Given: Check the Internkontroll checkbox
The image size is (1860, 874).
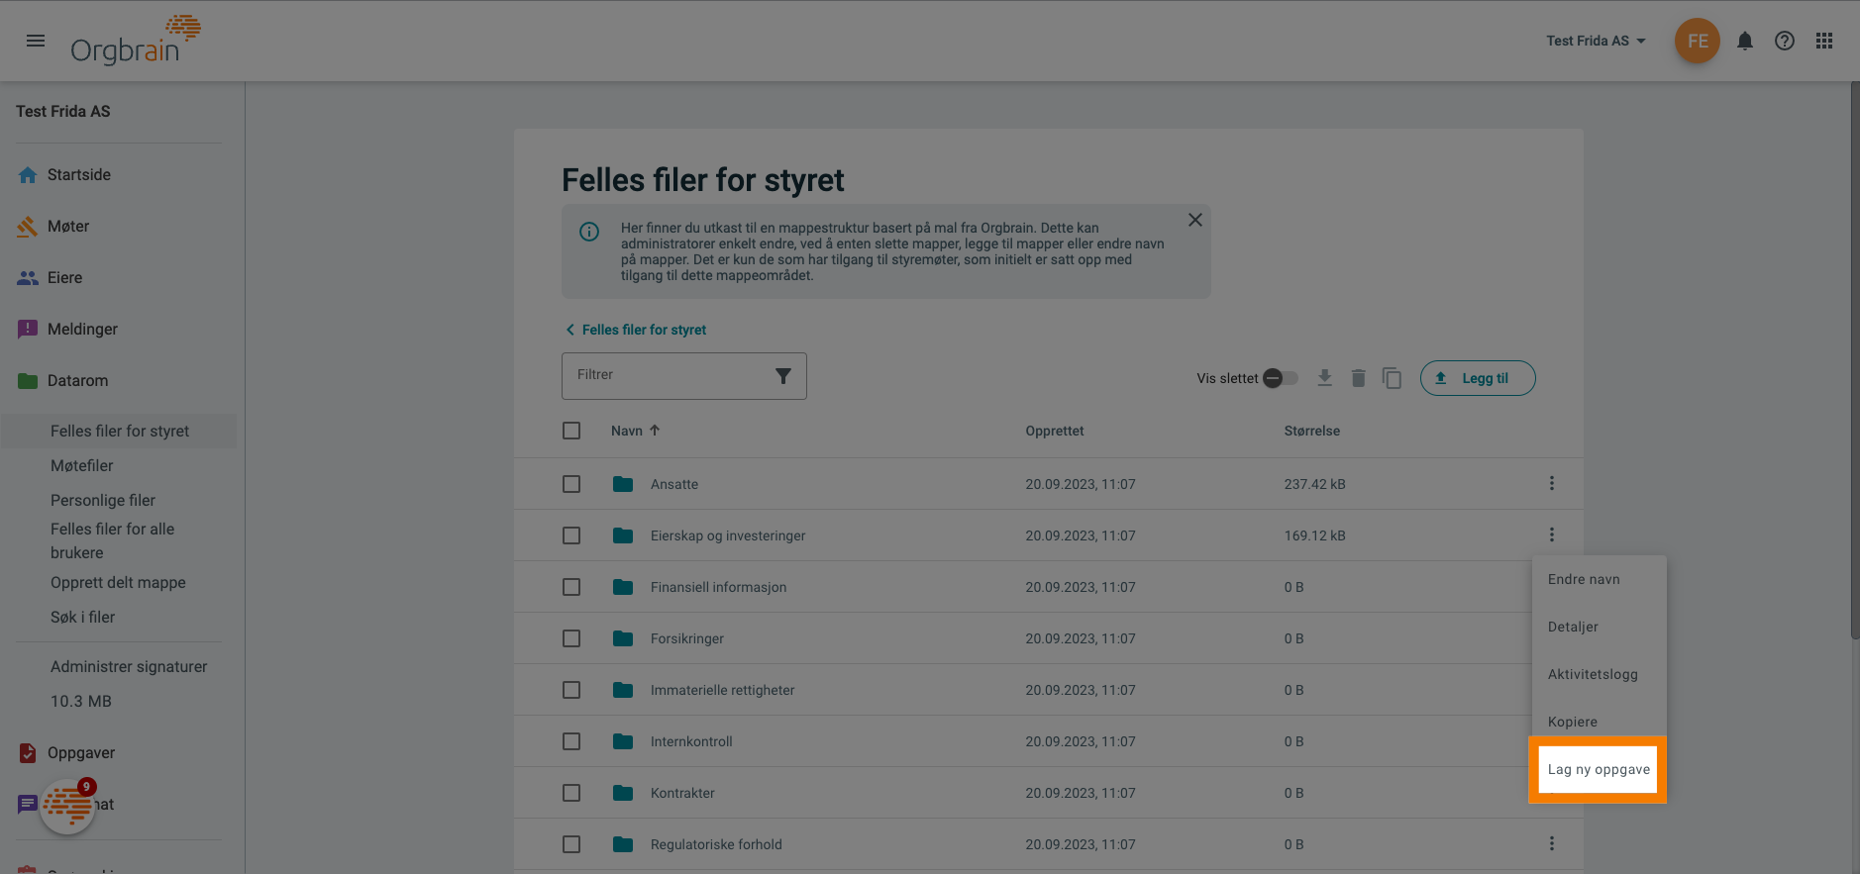Looking at the screenshot, I should click(x=571, y=741).
